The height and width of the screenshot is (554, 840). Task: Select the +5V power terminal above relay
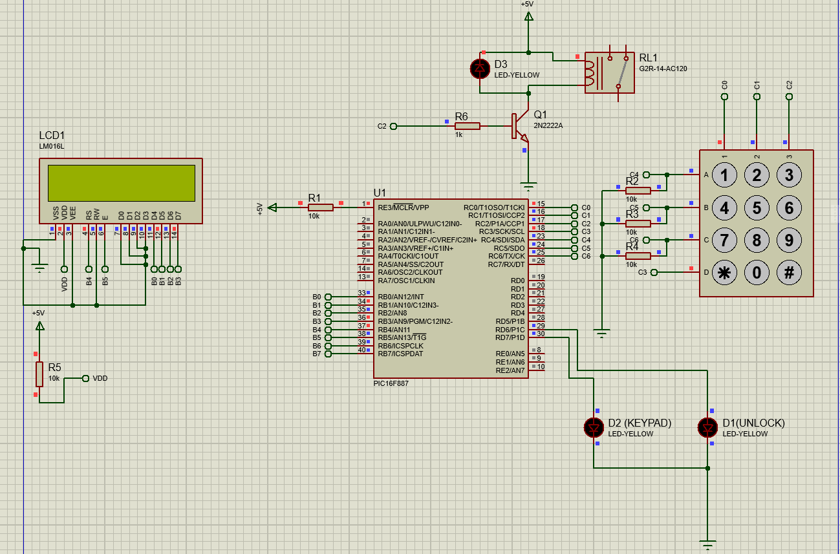(x=529, y=14)
